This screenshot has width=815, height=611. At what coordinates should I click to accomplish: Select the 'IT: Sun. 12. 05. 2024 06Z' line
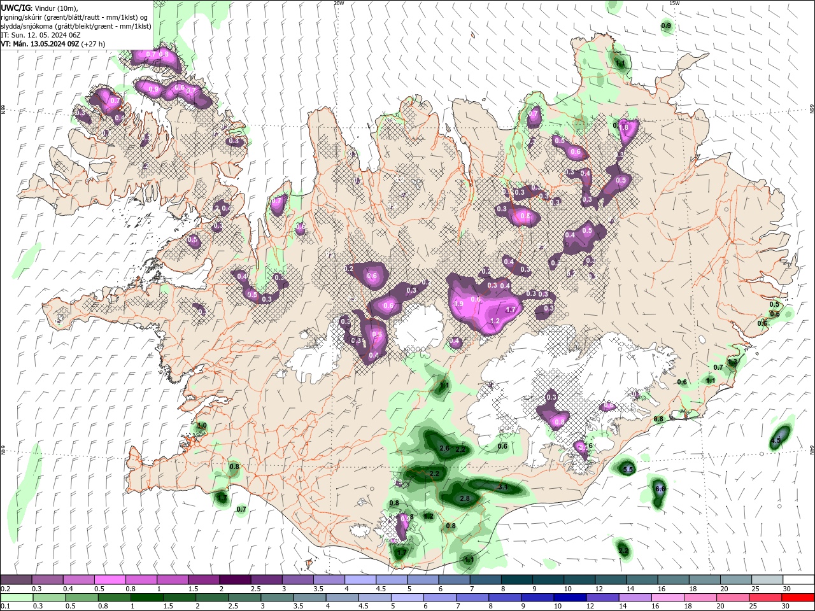40,35
